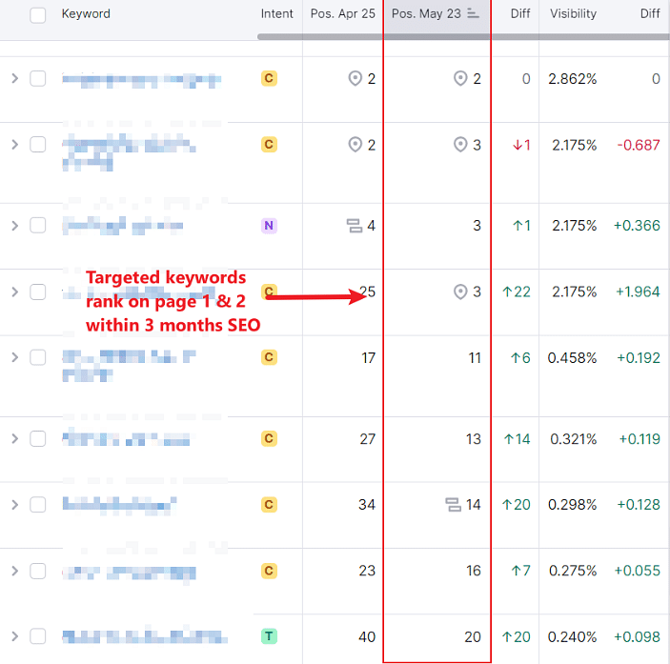Screen dimensions: 670x664
Task: Click the Intent column header
Action: (277, 14)
